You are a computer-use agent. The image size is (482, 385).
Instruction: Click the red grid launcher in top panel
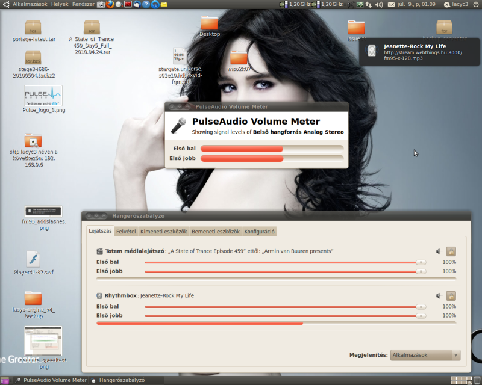[128, 4]
